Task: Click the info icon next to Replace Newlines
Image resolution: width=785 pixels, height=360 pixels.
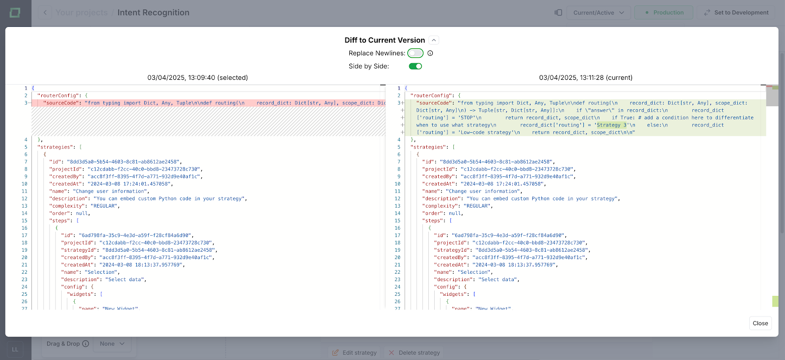Action: coord(430,53)
